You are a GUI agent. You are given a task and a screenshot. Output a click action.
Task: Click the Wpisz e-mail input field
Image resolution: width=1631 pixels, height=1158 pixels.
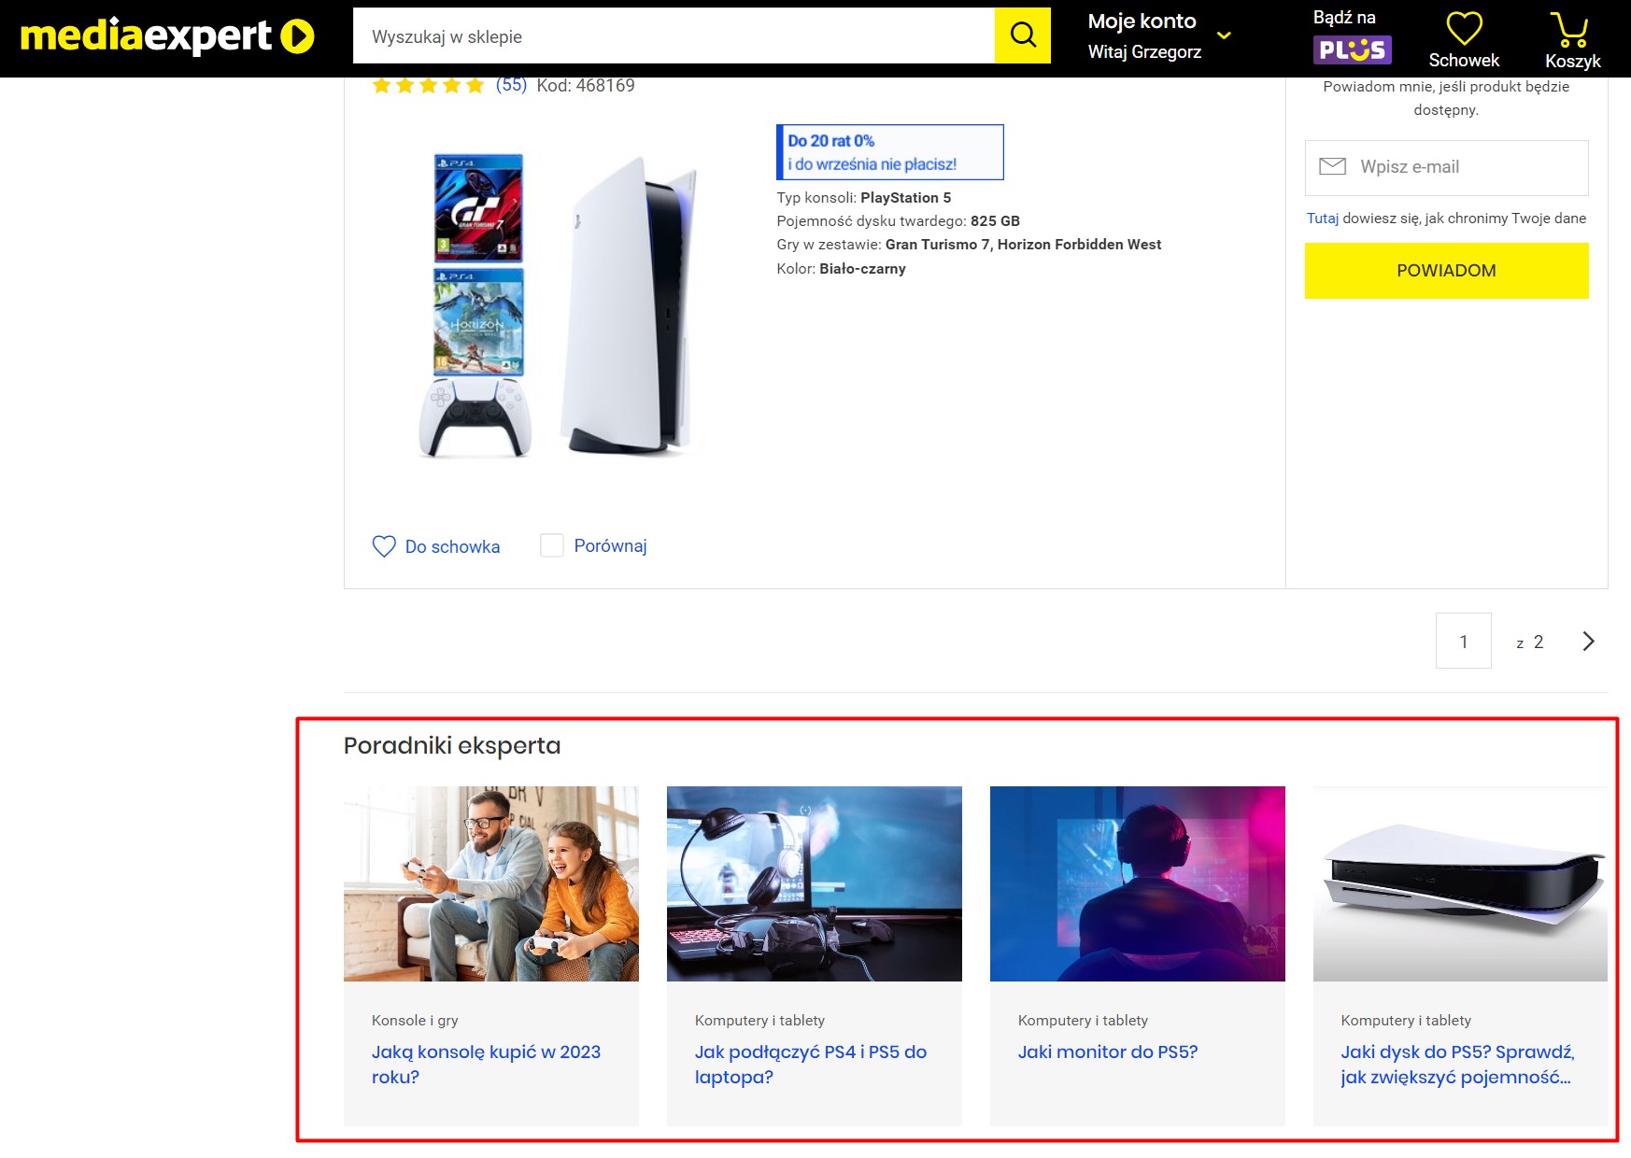tap(1446, 168)
